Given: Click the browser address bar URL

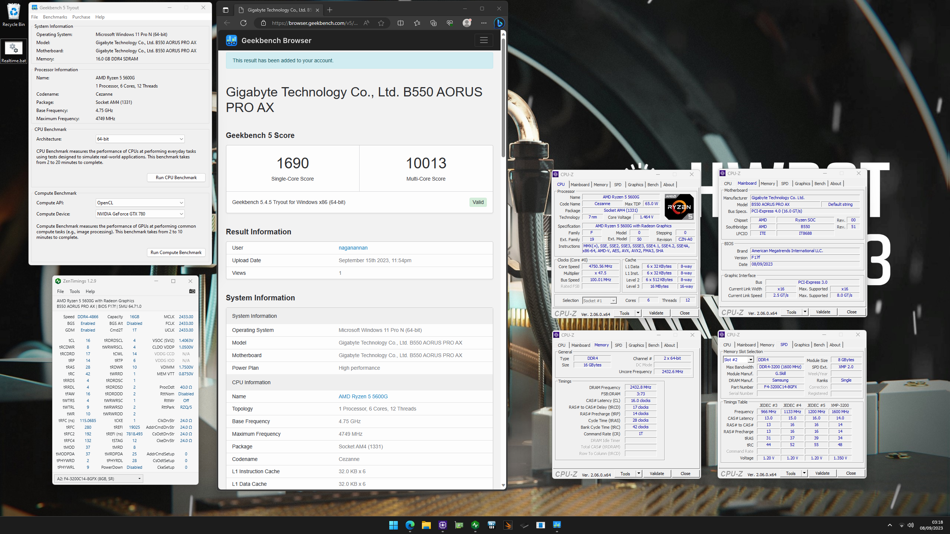Looking at the screenshot, I should point(315,23).
